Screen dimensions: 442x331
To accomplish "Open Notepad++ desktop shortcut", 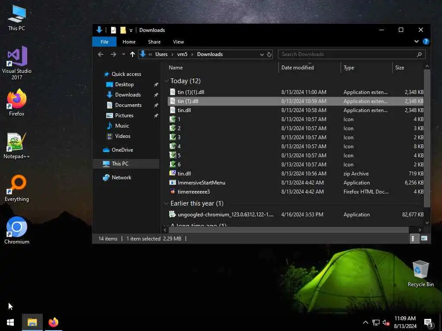I will (17, 146).
